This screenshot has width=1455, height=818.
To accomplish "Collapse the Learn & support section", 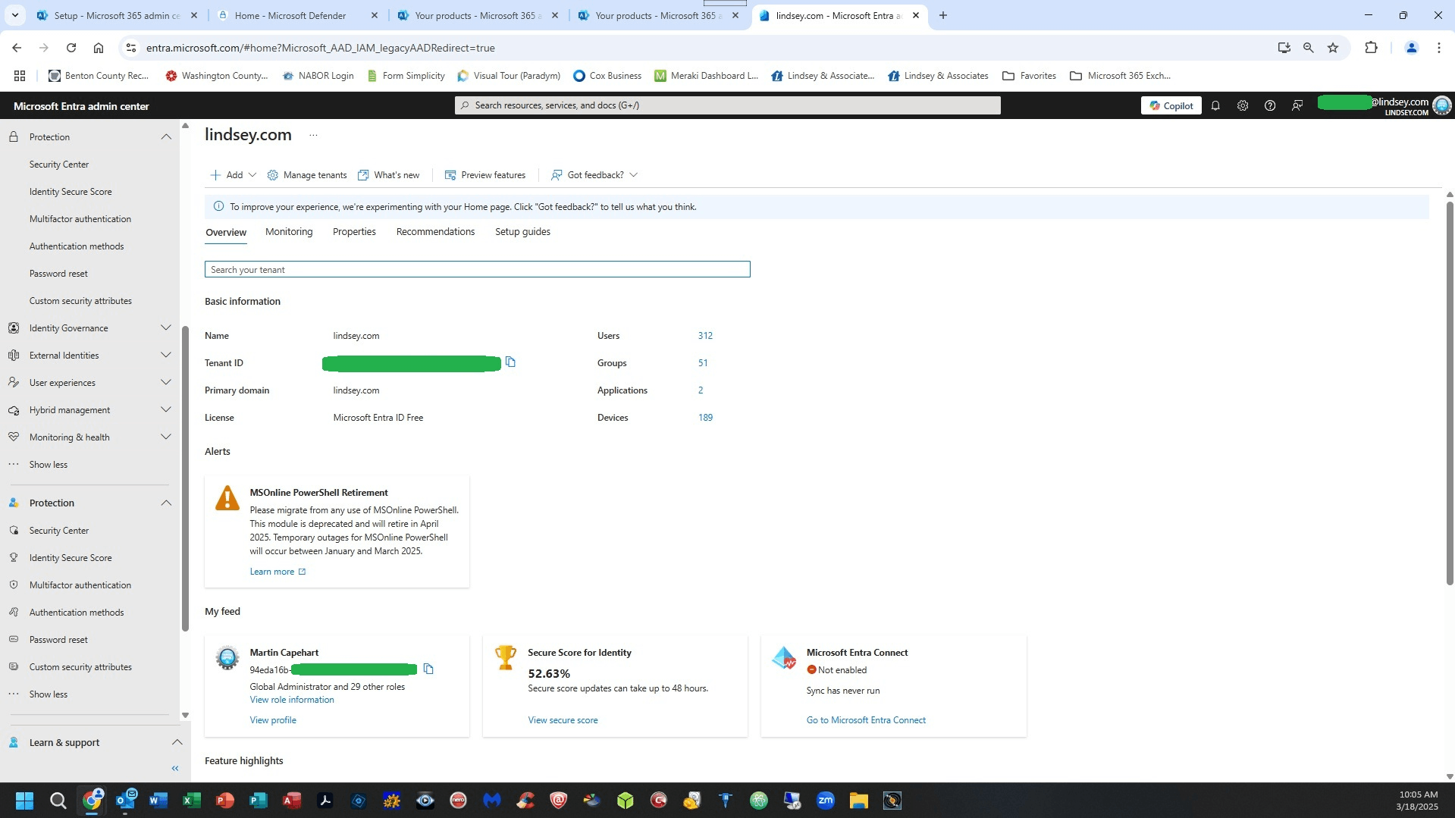I will (177, 742).
